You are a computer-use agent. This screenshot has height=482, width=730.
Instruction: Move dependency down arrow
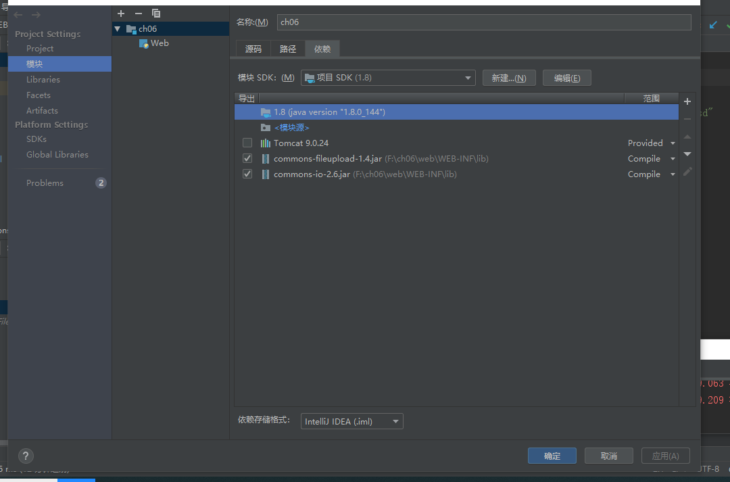687,154
